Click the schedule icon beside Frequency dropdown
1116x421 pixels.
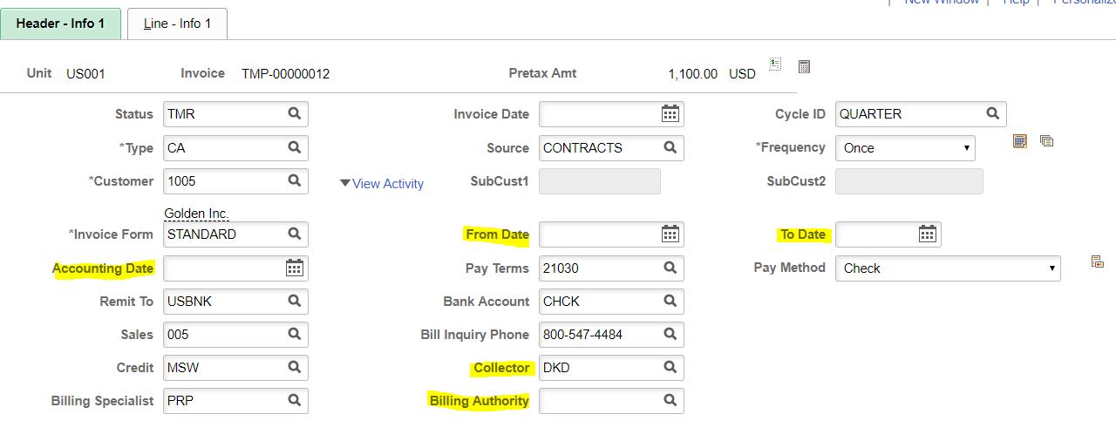1019,141
